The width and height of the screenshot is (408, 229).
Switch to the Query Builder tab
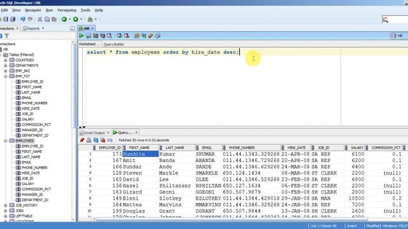coord(113,44)
